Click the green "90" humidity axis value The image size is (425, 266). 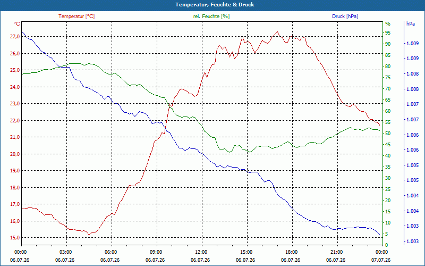pos(388,44)
